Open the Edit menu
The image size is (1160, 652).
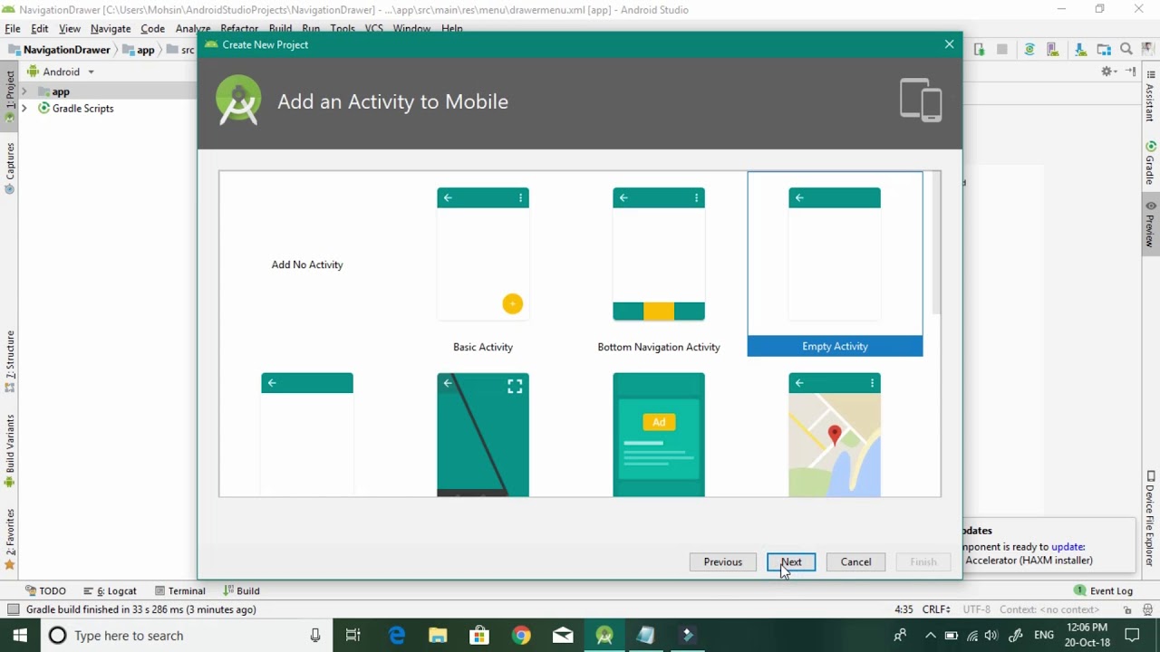tap(40, 28)
